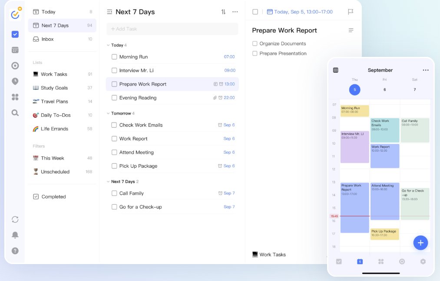Check off the Morning Run task
The height and width of the screenshot is (281, 440).
click(x=114, y=57)
